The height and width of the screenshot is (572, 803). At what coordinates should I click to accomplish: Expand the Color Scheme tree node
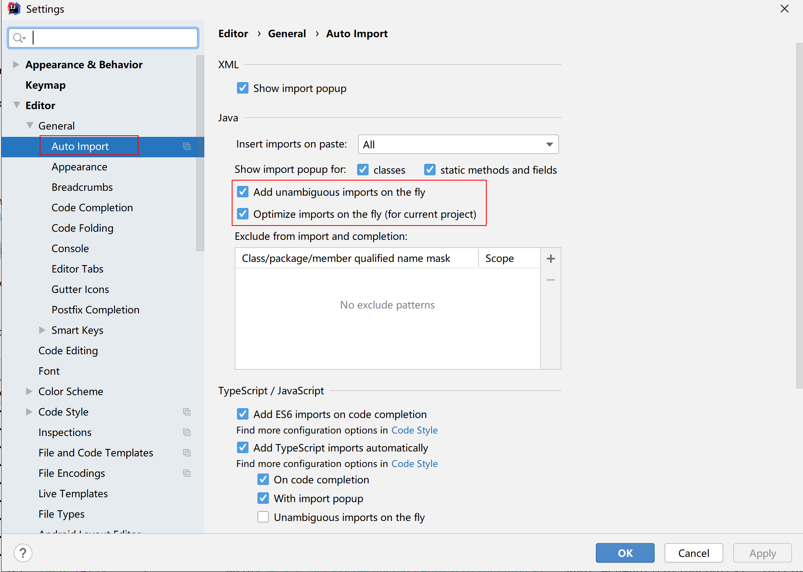(29, 391)
